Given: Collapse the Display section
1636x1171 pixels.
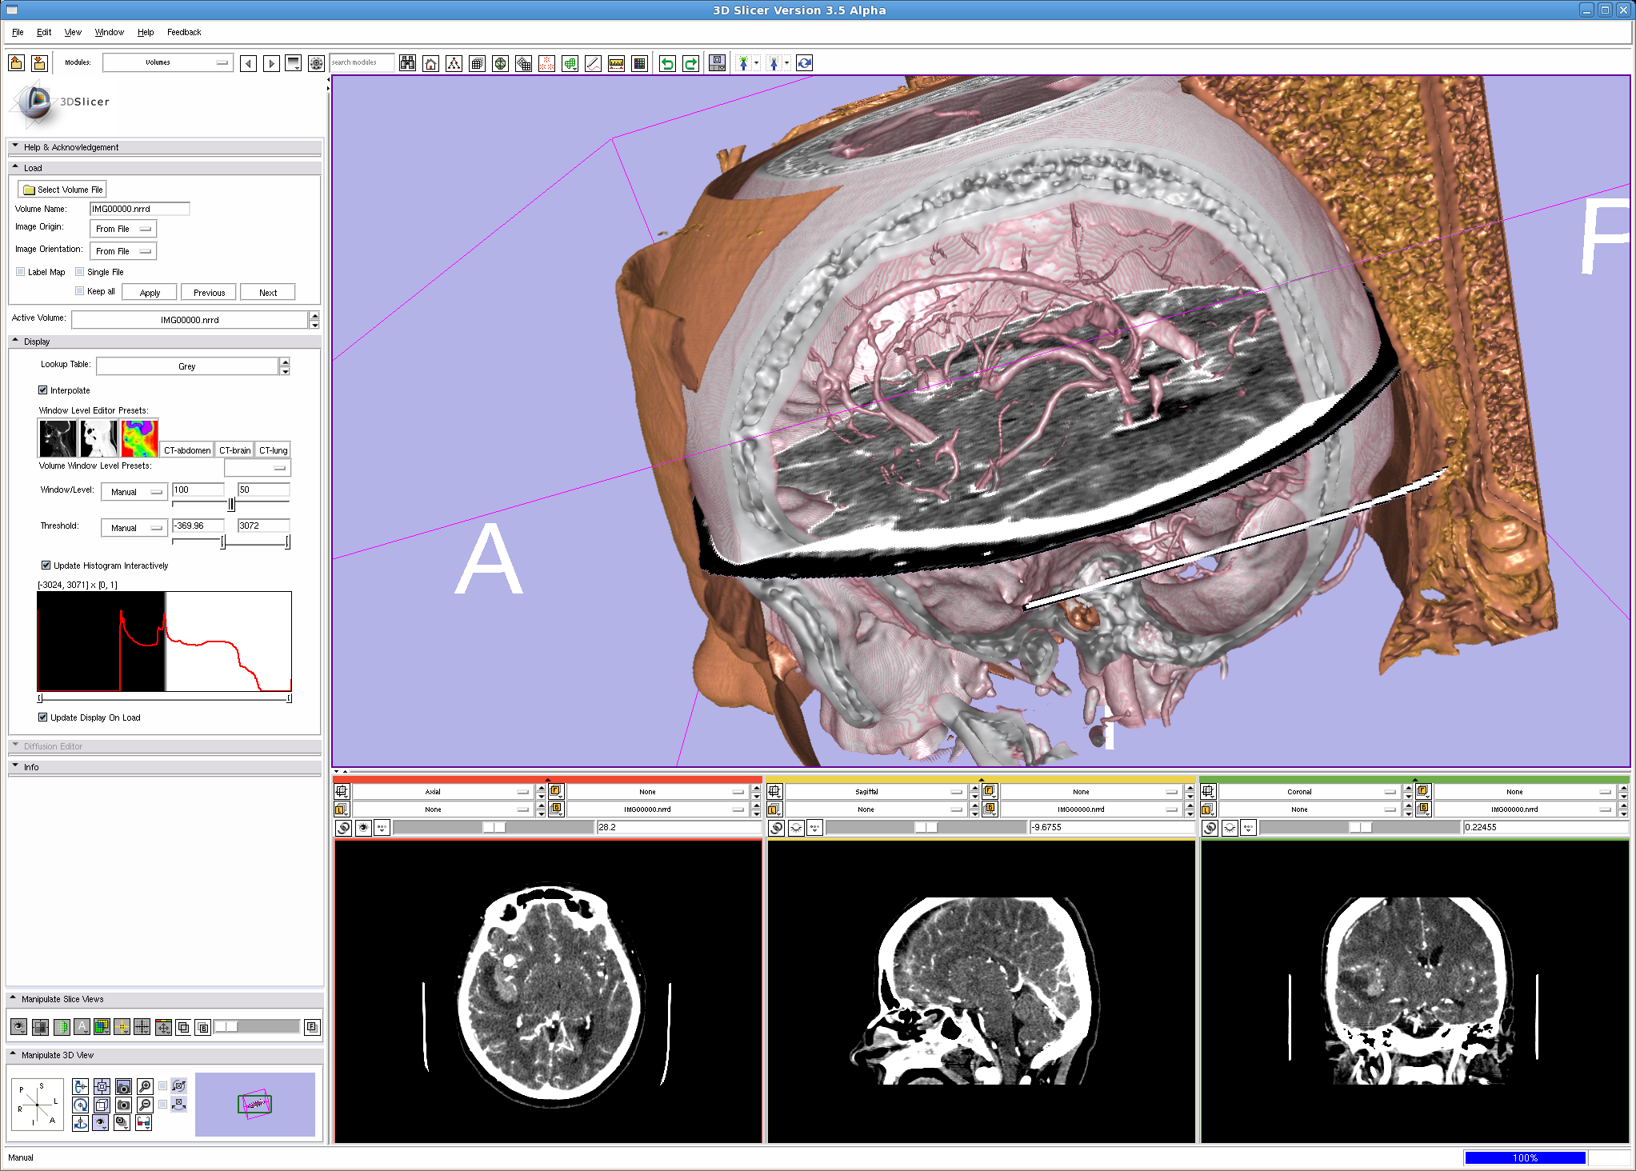Looking at the screenshot, I should 16,342.
